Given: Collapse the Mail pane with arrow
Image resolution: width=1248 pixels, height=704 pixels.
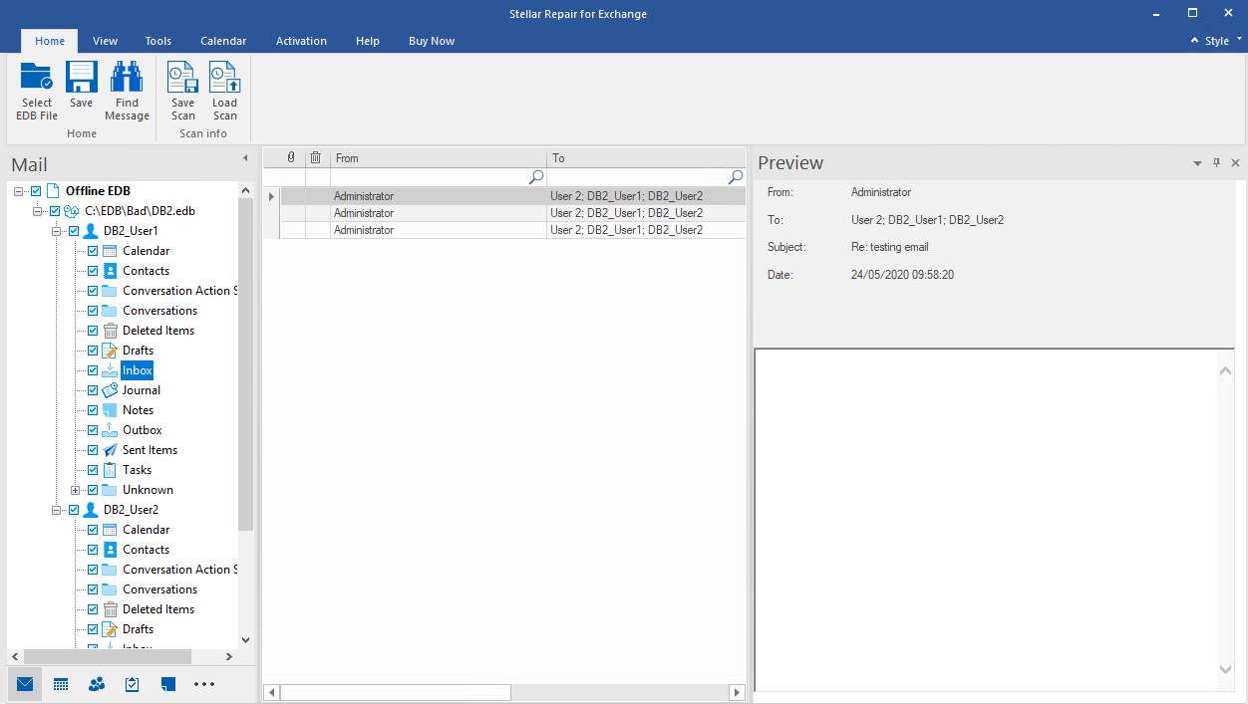Looking at the screenshot, I should tap(245, 158).
